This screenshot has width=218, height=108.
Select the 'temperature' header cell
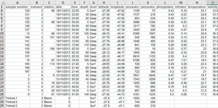pos(197,7)
